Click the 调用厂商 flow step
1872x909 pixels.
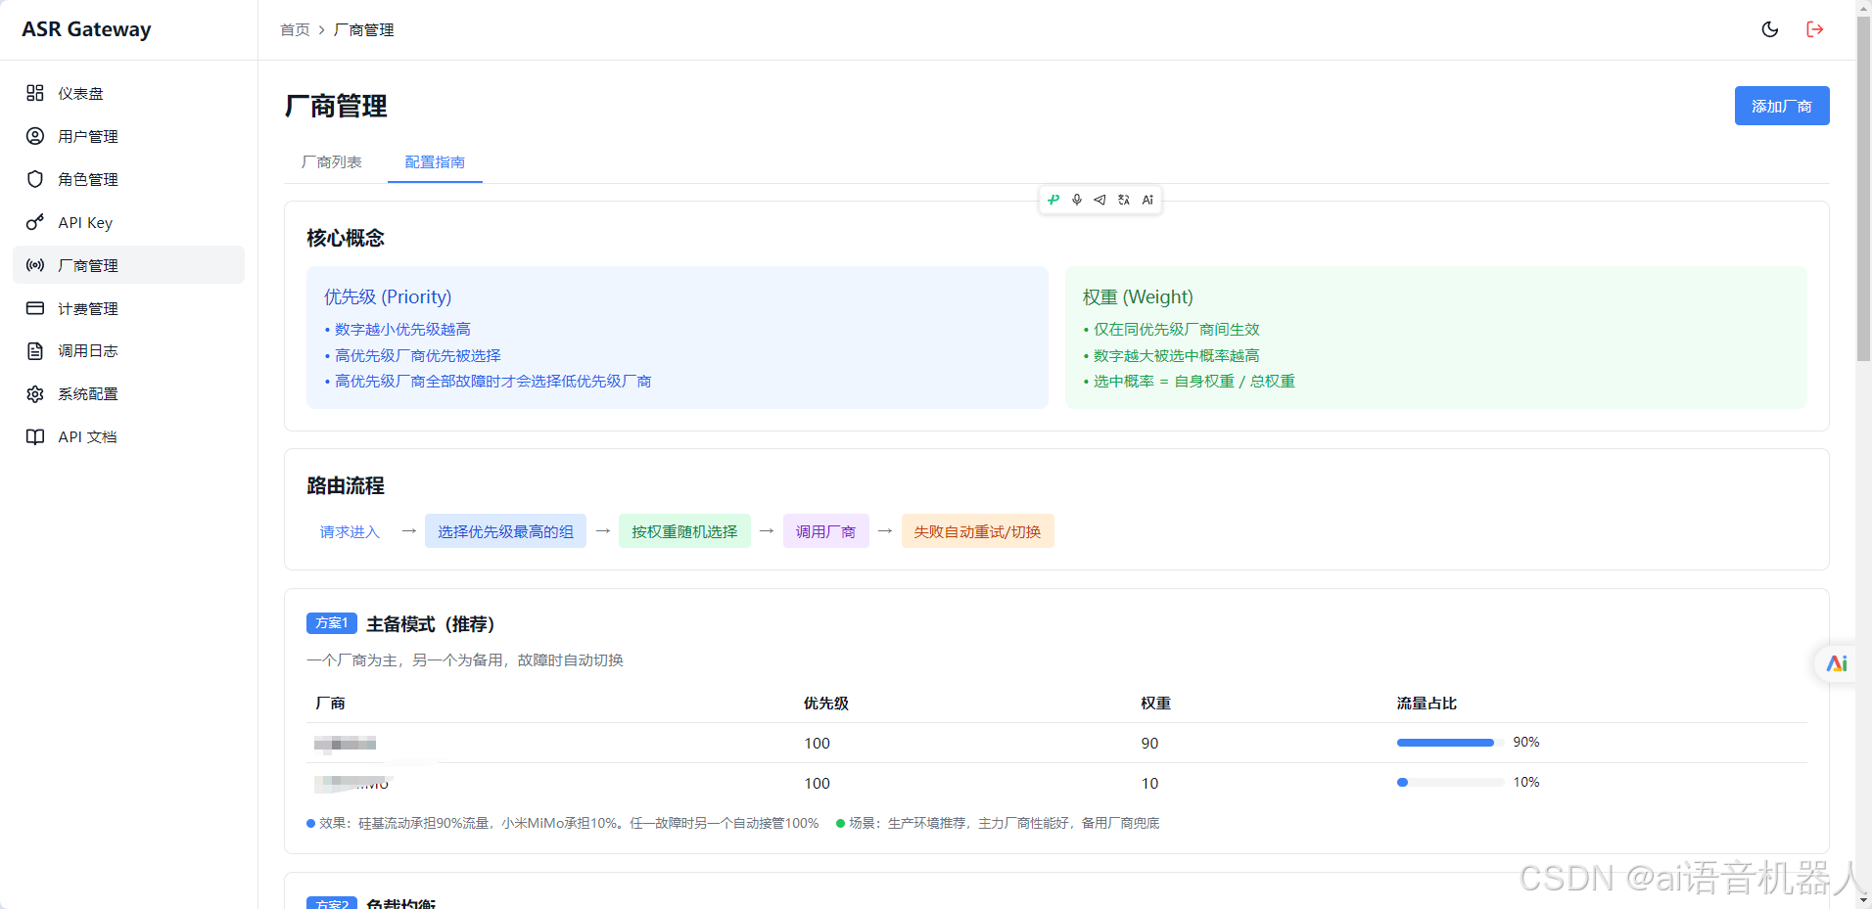(x=825, y=531)
